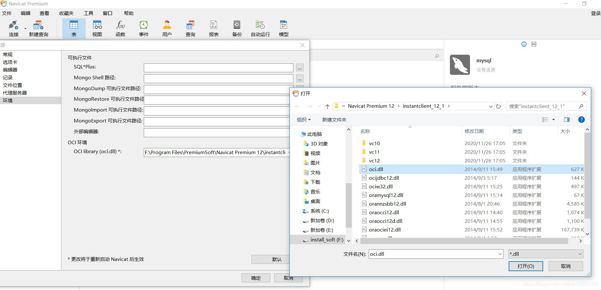Cancel (取消) the Open file dialog

click(x=566, y=266)
